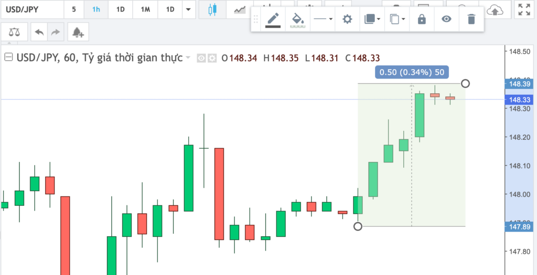Open the visual order layers dropdown

(x=372, y=19)
